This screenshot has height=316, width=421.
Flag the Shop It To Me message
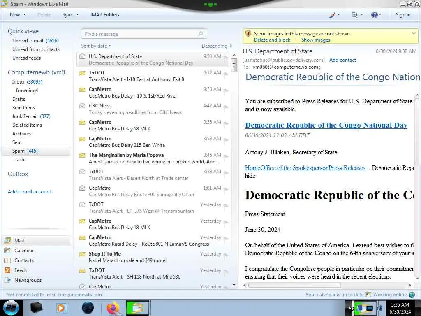tap(226, 256)
